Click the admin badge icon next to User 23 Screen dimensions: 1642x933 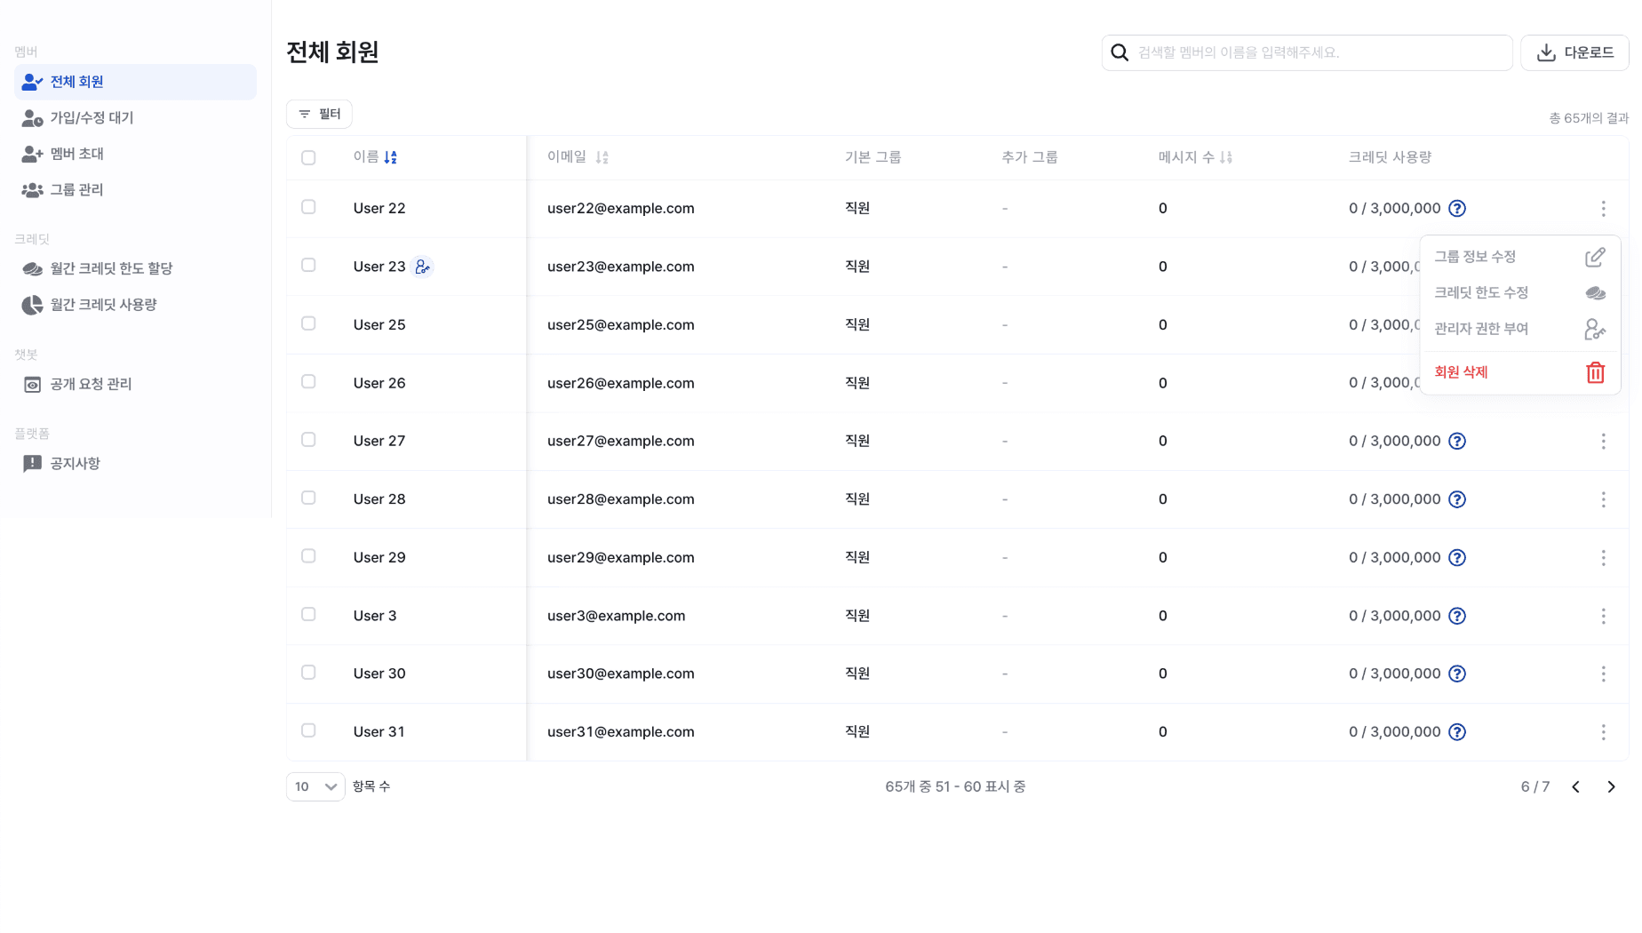(x=424, y=266)
